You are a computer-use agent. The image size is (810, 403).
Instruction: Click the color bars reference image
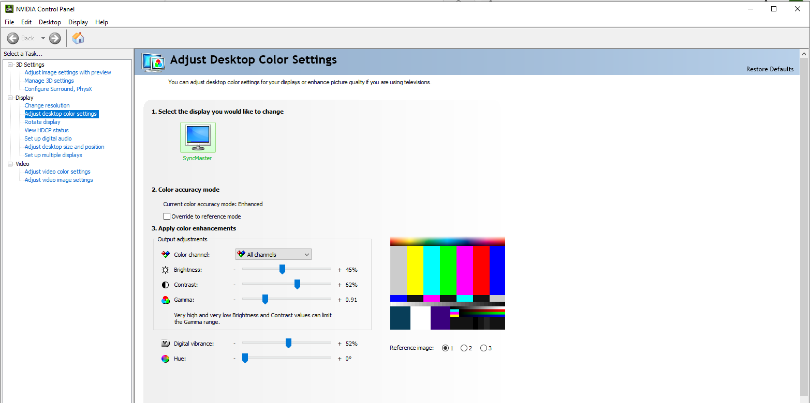pos(447,283)
